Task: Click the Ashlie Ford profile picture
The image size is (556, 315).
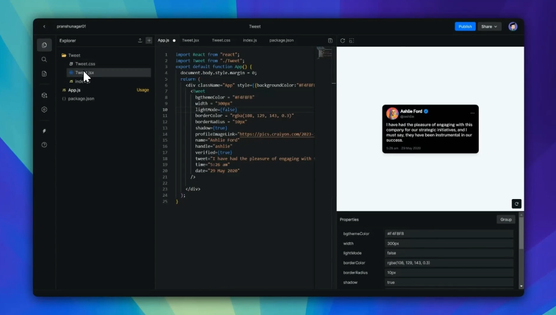Action: (392, 114)
